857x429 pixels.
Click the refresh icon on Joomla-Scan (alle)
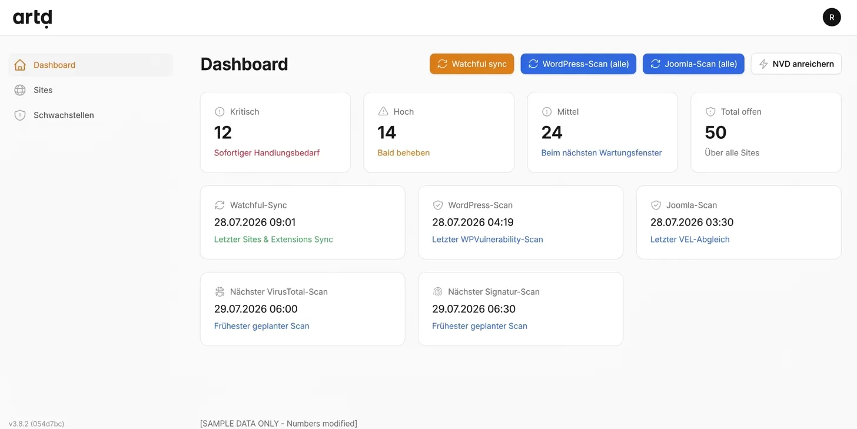pyautogui.click(x=655, y=64)
